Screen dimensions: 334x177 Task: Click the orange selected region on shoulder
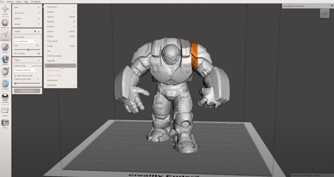pos(195,56)
